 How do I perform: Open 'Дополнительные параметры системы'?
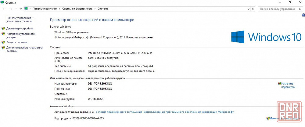point(24,49)
